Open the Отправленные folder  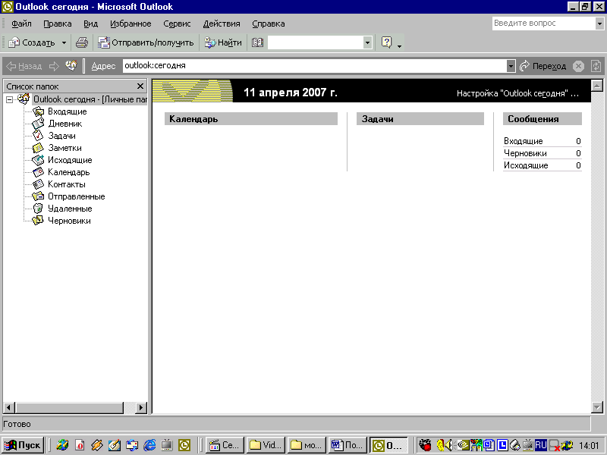point(77,196)
